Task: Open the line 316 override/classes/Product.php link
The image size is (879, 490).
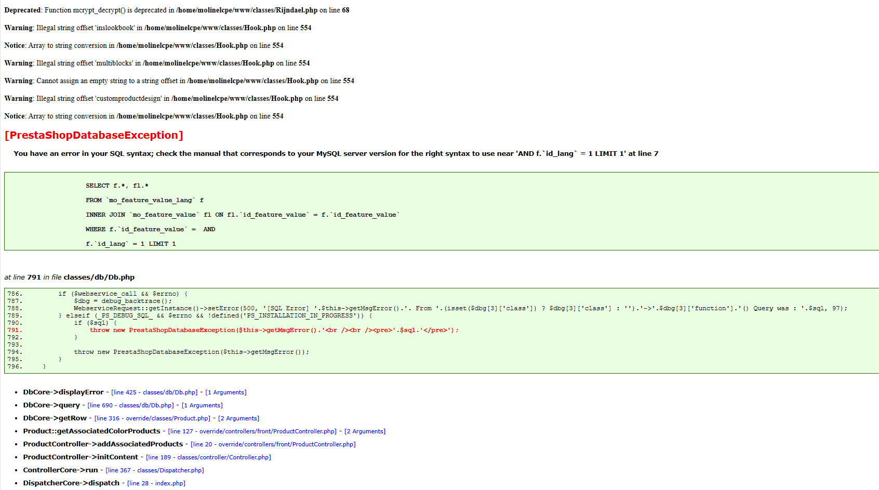Action: pyautogui.click(x=153, y=418)
